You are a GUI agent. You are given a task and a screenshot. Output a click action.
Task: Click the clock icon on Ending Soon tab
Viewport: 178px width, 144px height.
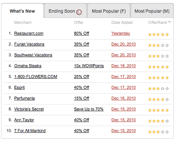click(x=79, y=12)
